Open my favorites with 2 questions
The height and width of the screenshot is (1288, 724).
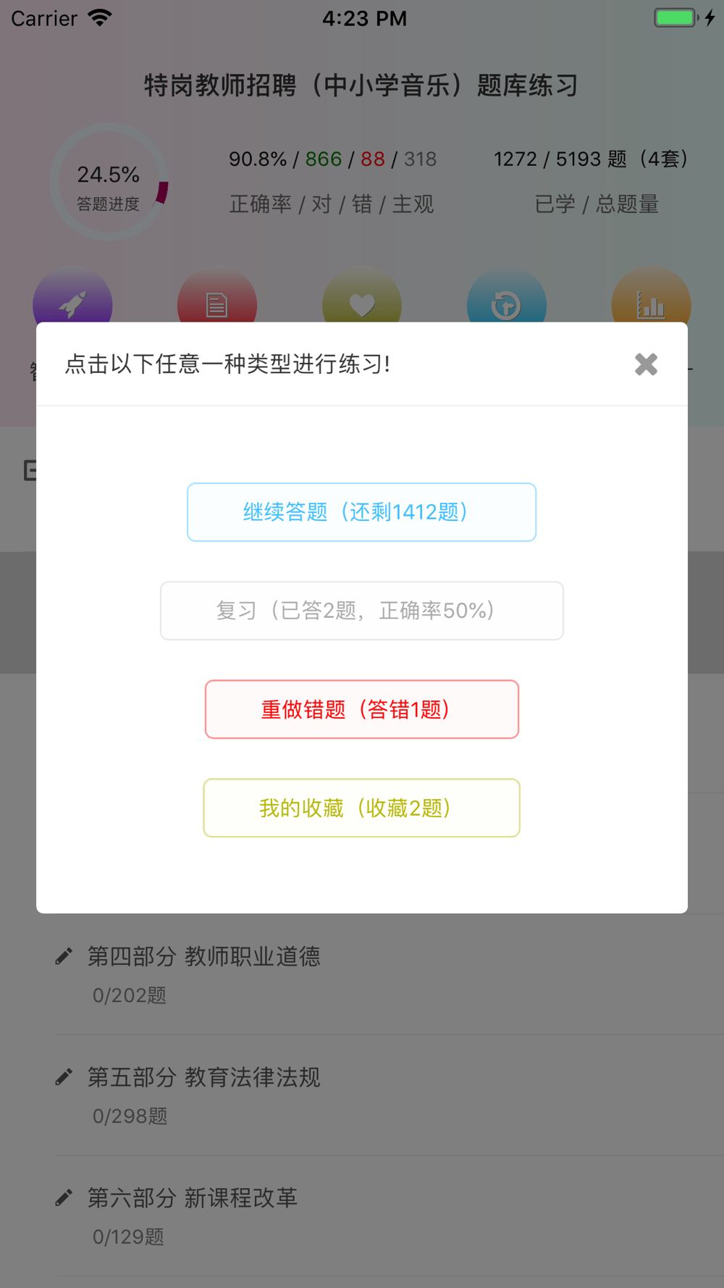(361, 808)
